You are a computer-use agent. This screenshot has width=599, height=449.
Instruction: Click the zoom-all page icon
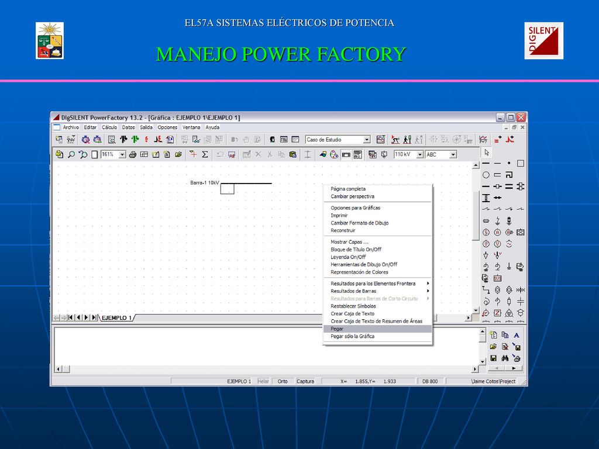coord(95,154)
